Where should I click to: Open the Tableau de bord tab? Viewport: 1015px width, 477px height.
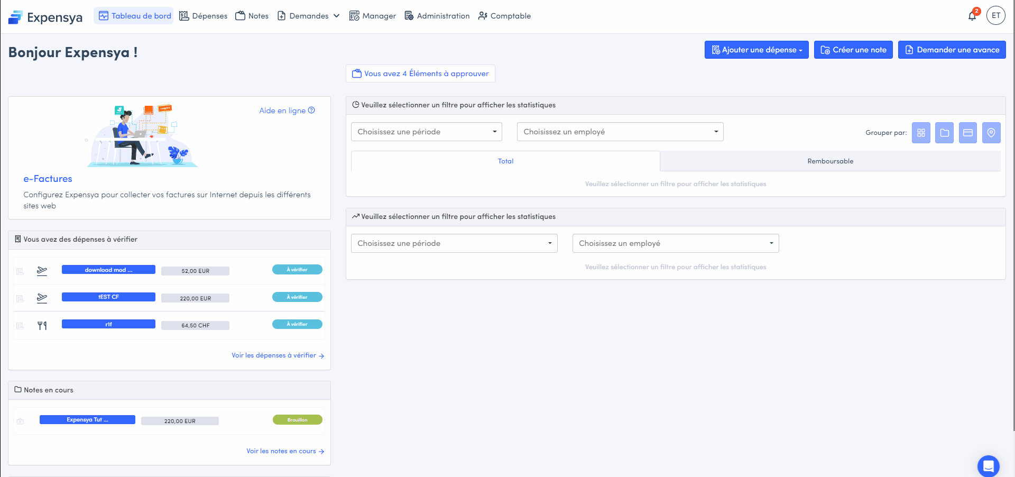tap(134, 16)
